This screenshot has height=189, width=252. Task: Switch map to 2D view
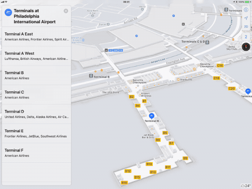(246, 26)
